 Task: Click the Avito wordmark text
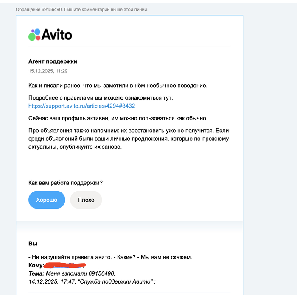(57, 35)
